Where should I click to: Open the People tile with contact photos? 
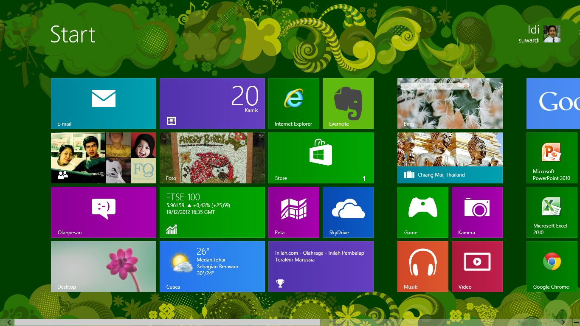[104, 158]
